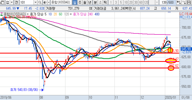
Task: Click the floppy disk save icon
Action: [189, 2]
